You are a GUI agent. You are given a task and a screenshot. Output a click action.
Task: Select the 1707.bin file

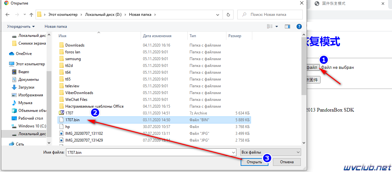[155, 120]
